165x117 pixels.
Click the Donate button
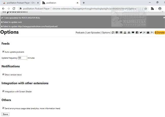pos(159,33)
